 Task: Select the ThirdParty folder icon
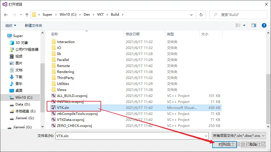click(54, 78)
